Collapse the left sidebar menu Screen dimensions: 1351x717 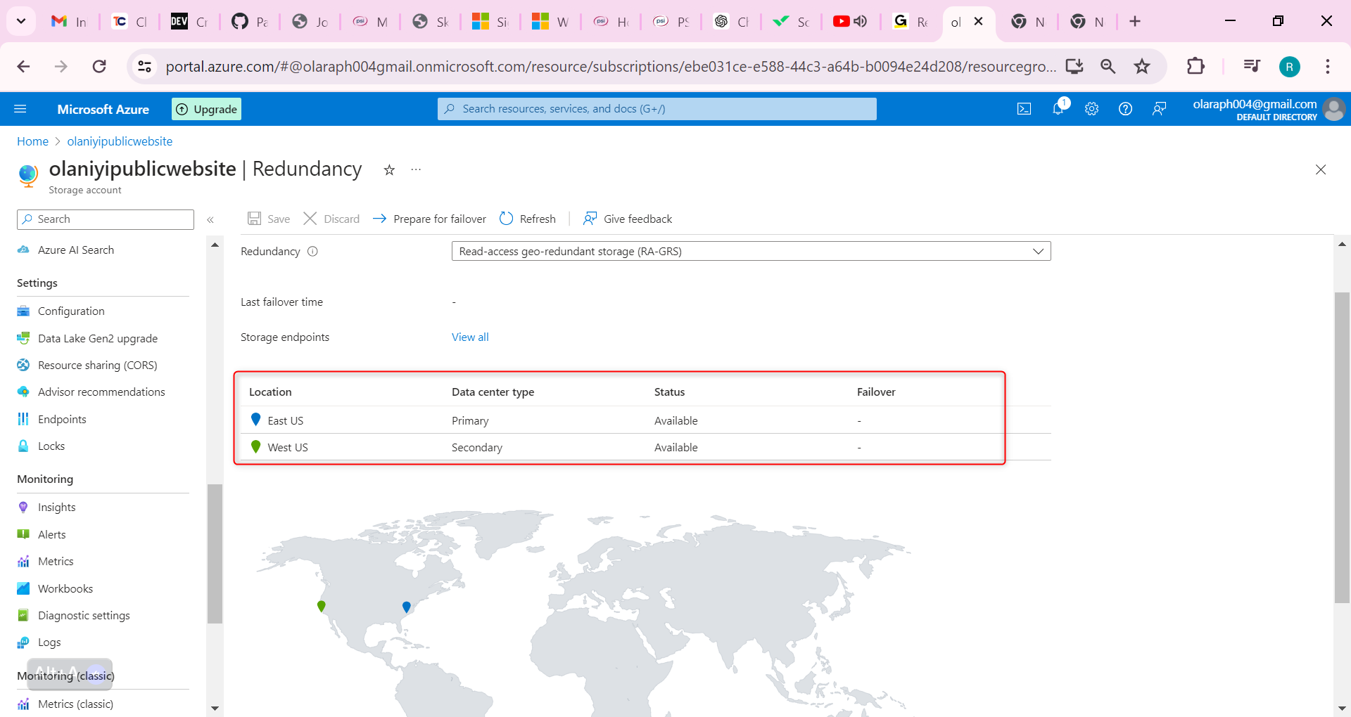210,219
